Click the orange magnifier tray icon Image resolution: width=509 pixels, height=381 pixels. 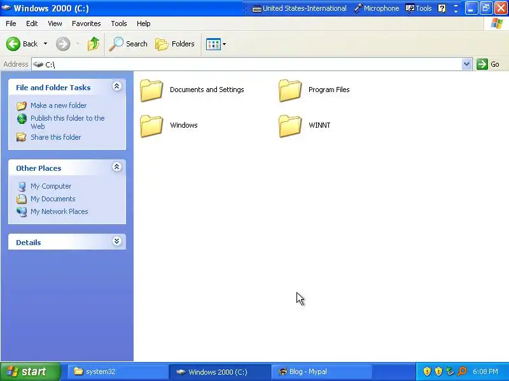[462, 371]
